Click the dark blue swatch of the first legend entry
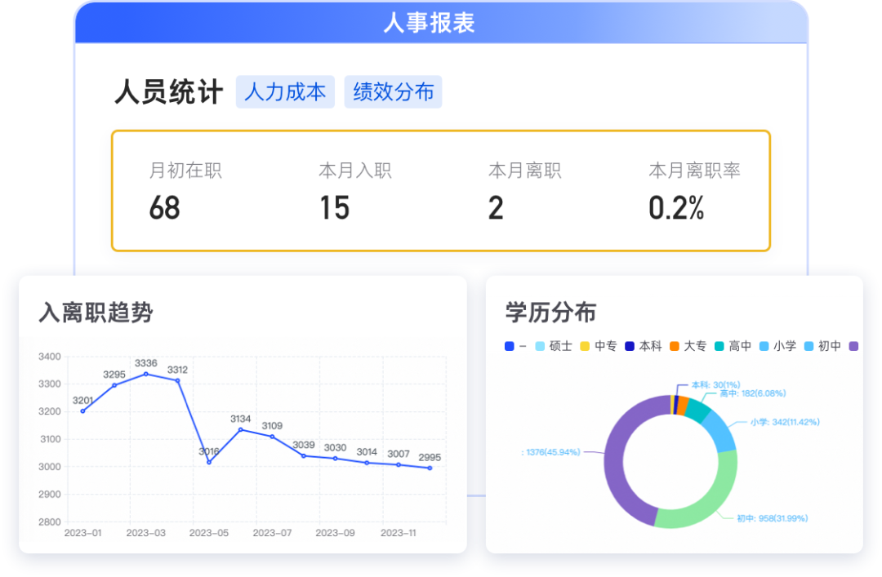This screenshot has width=882, height=577. click(x=510, y=345)
